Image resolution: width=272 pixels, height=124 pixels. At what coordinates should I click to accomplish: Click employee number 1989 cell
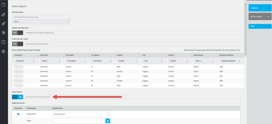pyautogui.click(x=221, y=67)
